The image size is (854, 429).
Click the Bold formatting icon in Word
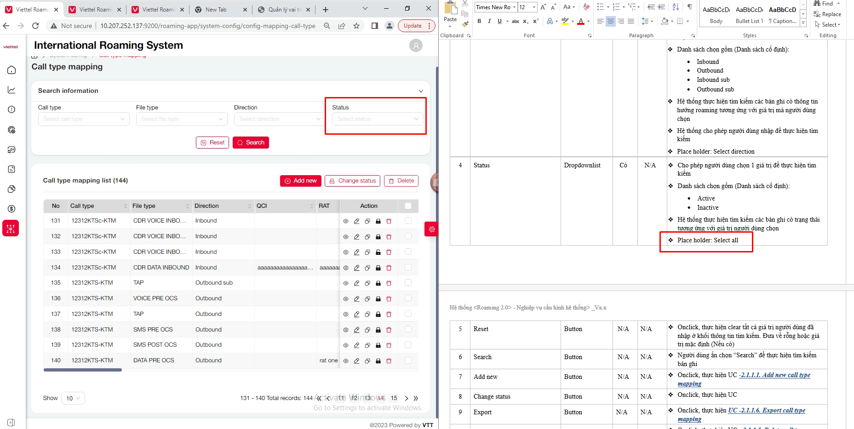479,21
